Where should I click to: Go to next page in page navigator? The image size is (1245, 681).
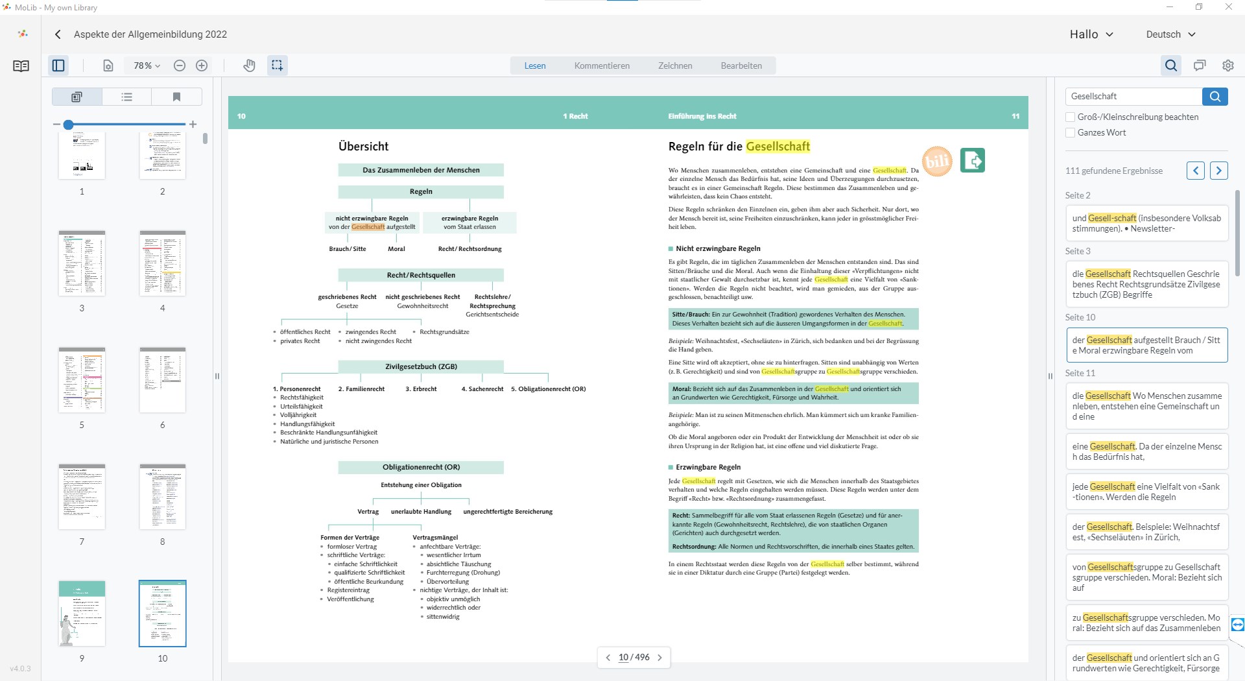[x=660, y=658]
